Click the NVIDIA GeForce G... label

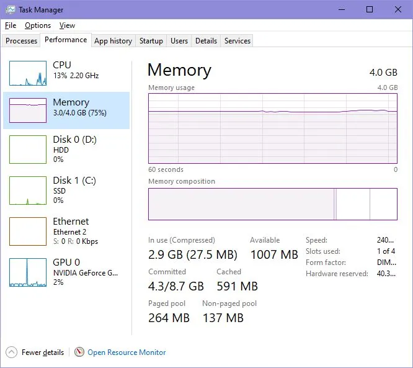pos(86,273)
